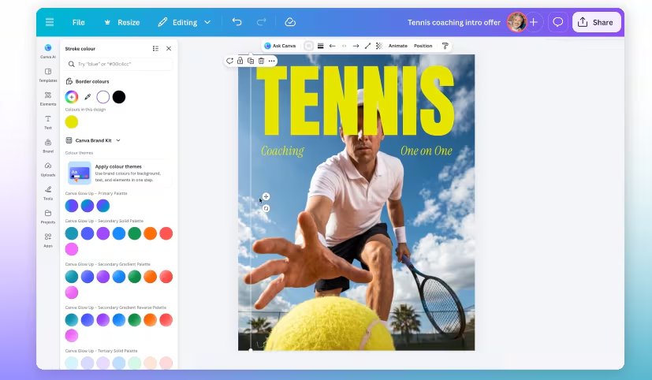Image resolution: width=652 pixels, height=380 pixels.
Task: Select first Primary Palette purple swatch
Action: pos(72,206)
